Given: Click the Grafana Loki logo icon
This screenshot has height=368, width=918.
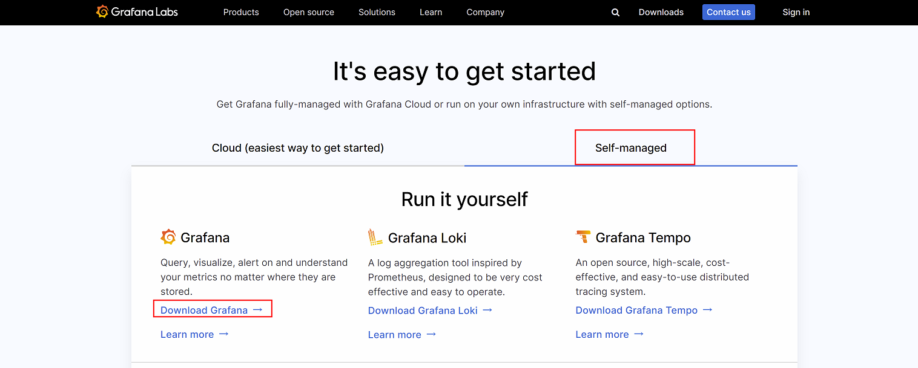Looking at the screenshot, I should tap(375, 237).
